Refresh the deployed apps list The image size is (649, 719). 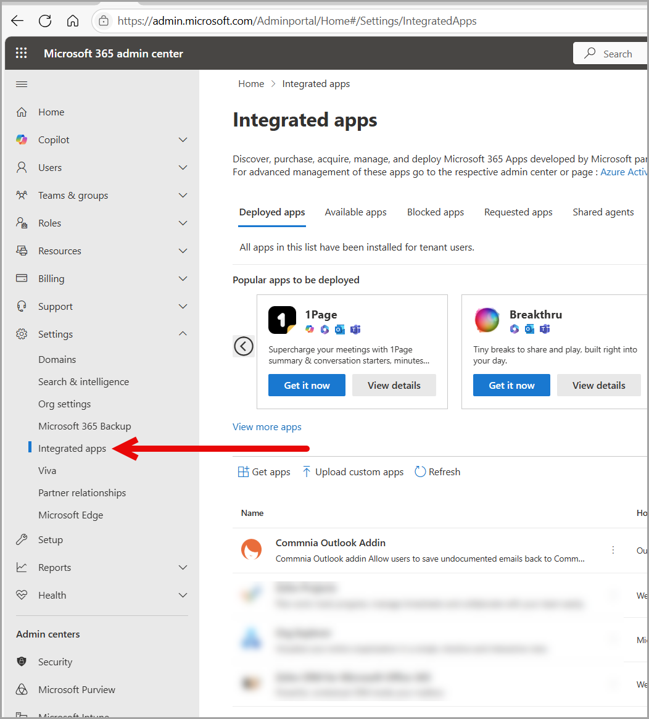[x=437, y=472]
